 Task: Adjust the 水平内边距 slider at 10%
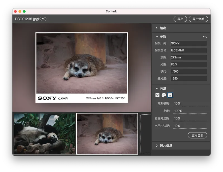coord(190,126)
